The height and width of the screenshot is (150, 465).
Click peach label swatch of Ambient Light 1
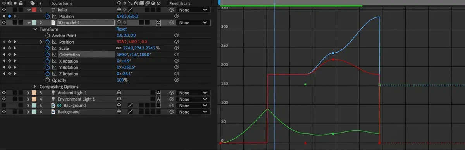tap(34, 93)
